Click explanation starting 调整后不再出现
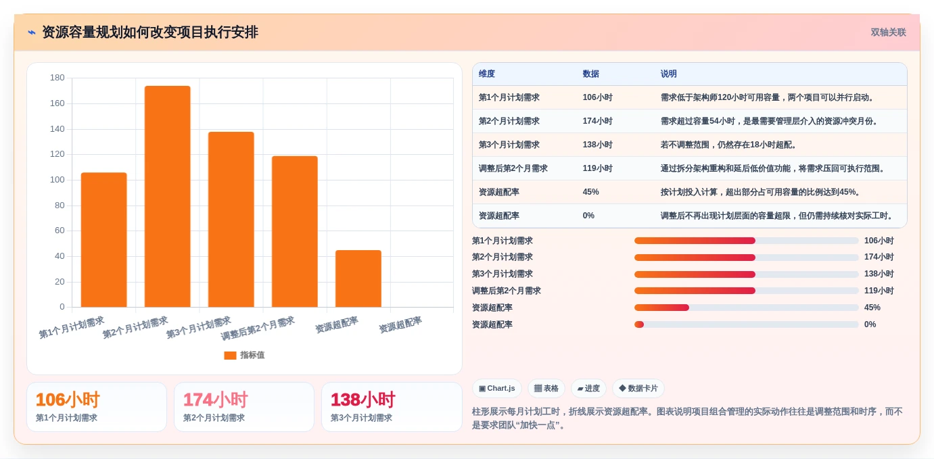Screen dimensions: 934x459 [x=778, y=216]
